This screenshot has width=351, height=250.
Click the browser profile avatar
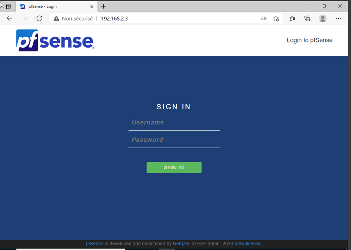(323, 18)
